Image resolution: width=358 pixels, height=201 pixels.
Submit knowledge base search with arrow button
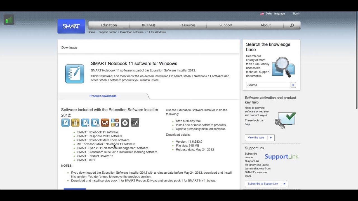(293, 85)
